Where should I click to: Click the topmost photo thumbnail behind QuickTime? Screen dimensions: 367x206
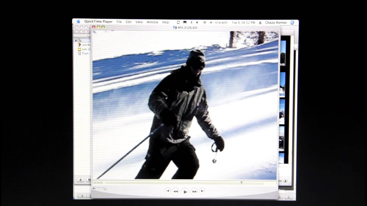coord(282,54)
